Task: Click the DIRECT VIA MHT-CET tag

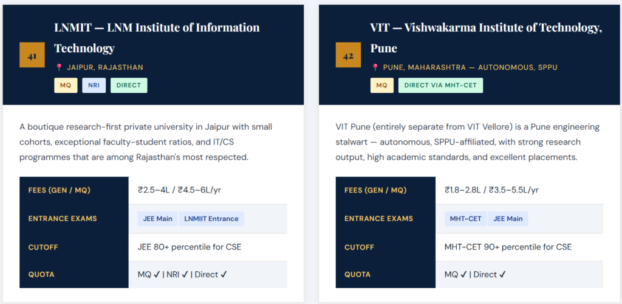Action: 440,85
